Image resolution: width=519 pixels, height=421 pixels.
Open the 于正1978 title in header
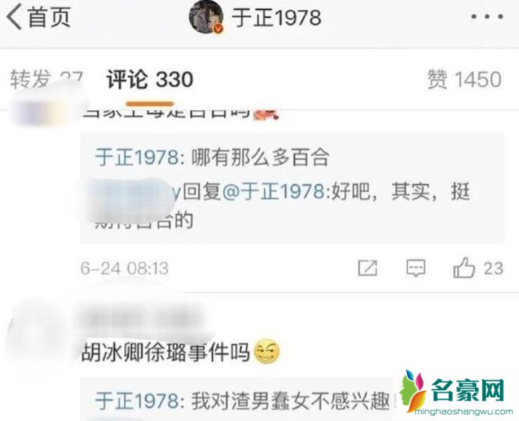coord(276,18)
